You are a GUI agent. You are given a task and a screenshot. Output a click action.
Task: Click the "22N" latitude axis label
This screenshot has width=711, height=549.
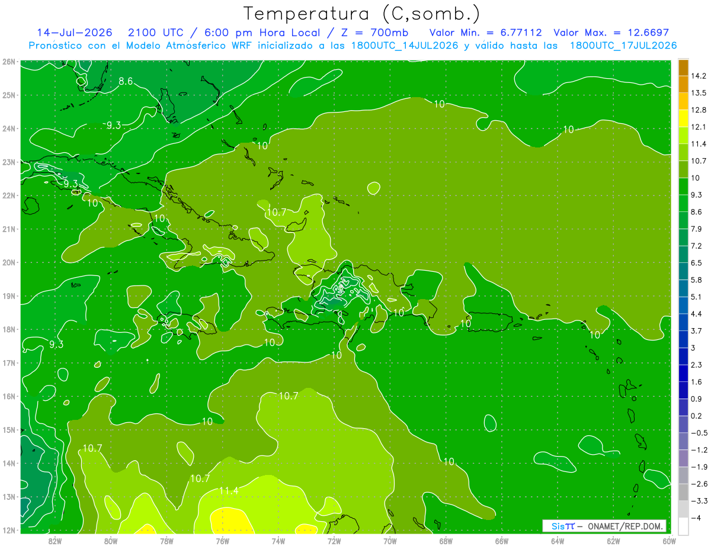8,195
